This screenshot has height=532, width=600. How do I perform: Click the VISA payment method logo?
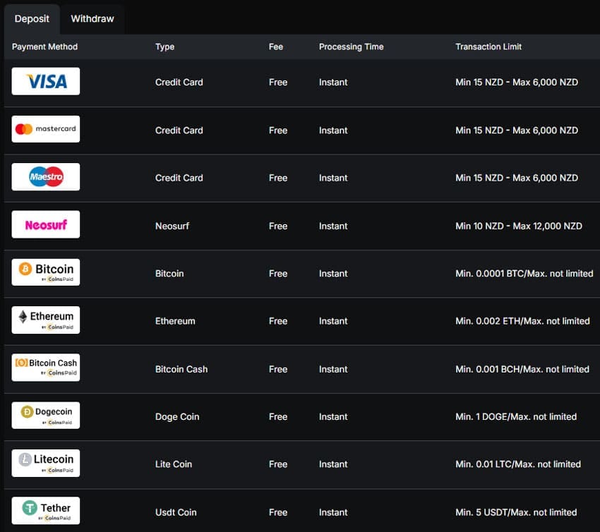pos(45,81)
